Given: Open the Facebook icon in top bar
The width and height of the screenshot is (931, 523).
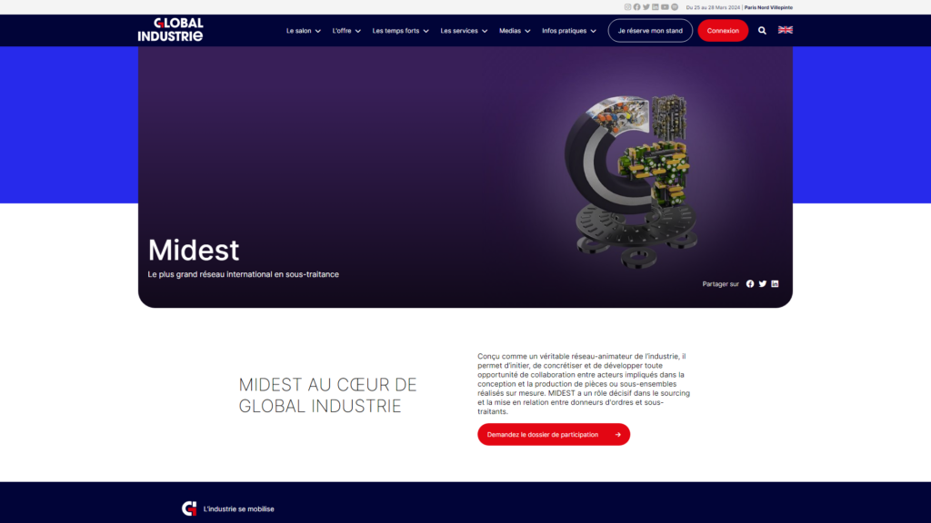Looking at the screenshot, I should point(637,7).
